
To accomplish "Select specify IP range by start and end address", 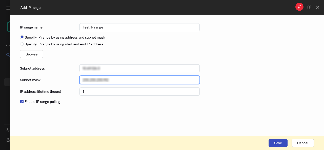I will [22, 44].
